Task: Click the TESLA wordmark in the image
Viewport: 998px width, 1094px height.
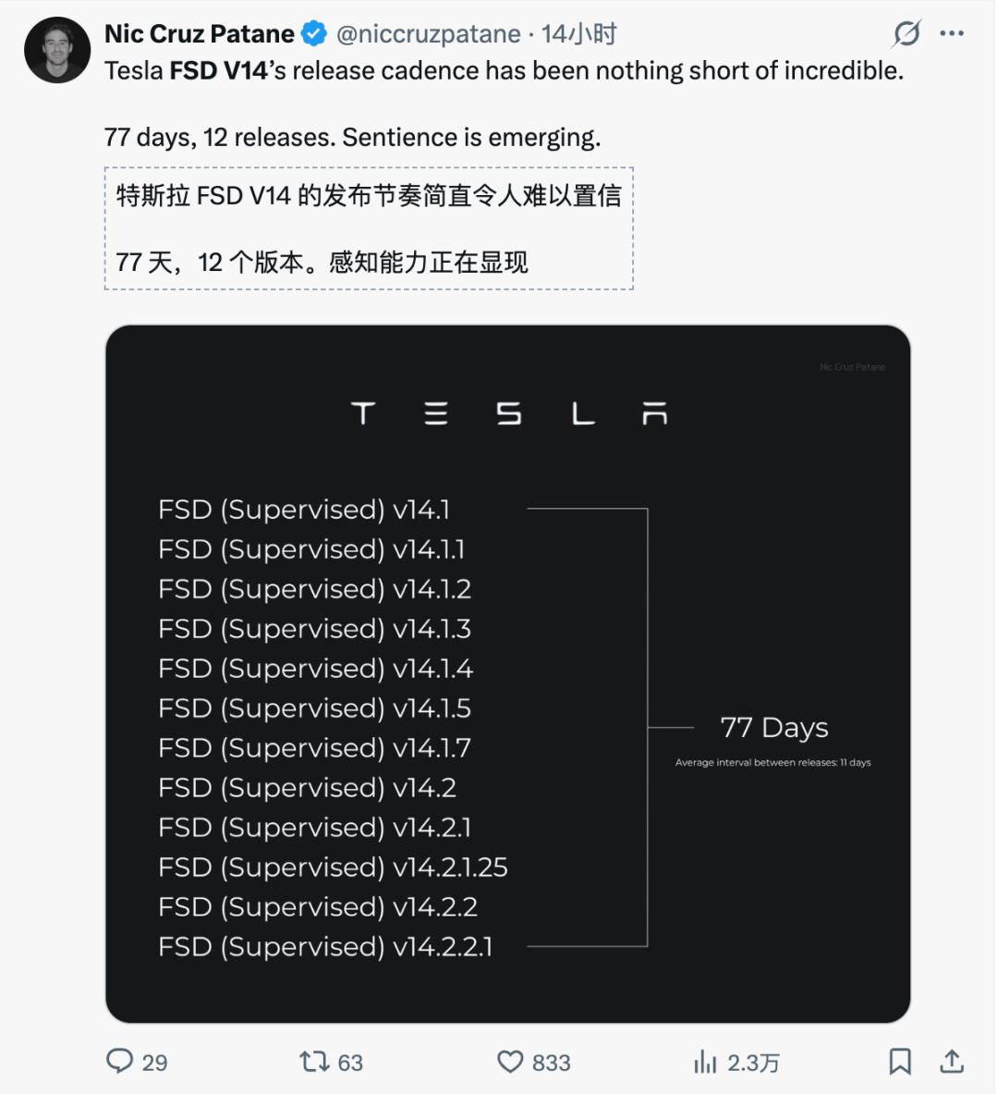Action: pyautogui.click(x=508, y=413)
